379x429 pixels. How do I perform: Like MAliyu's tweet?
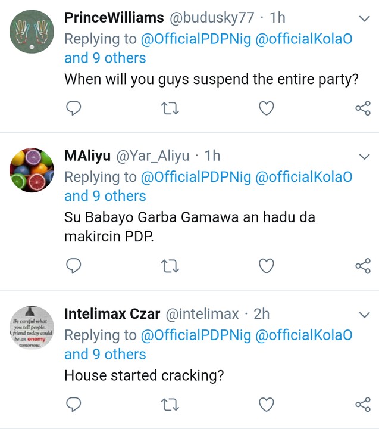tap(267, 265)
